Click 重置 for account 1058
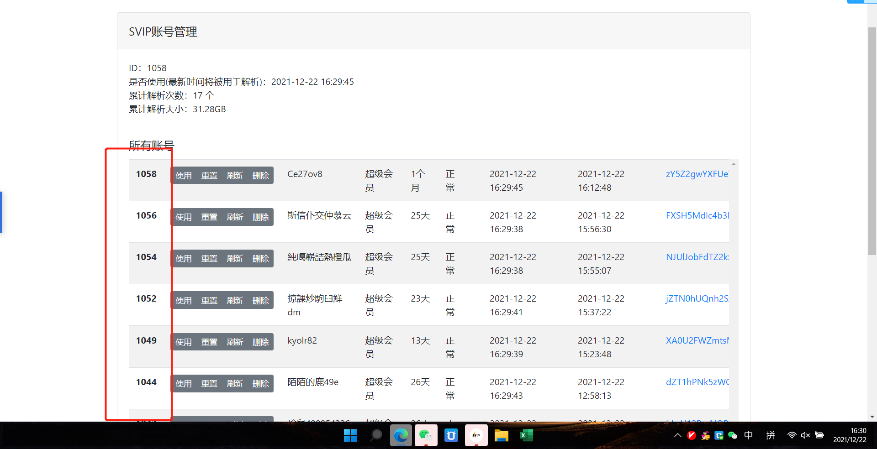The width and height of the screenshot is (877, 449). click(x=209, y=175)
